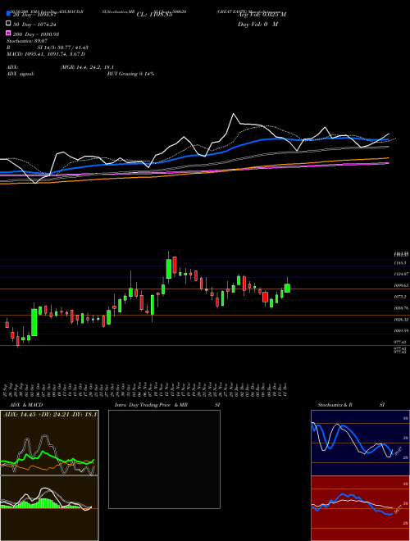Open the MACD histogram chart panel

pos(49,508)
